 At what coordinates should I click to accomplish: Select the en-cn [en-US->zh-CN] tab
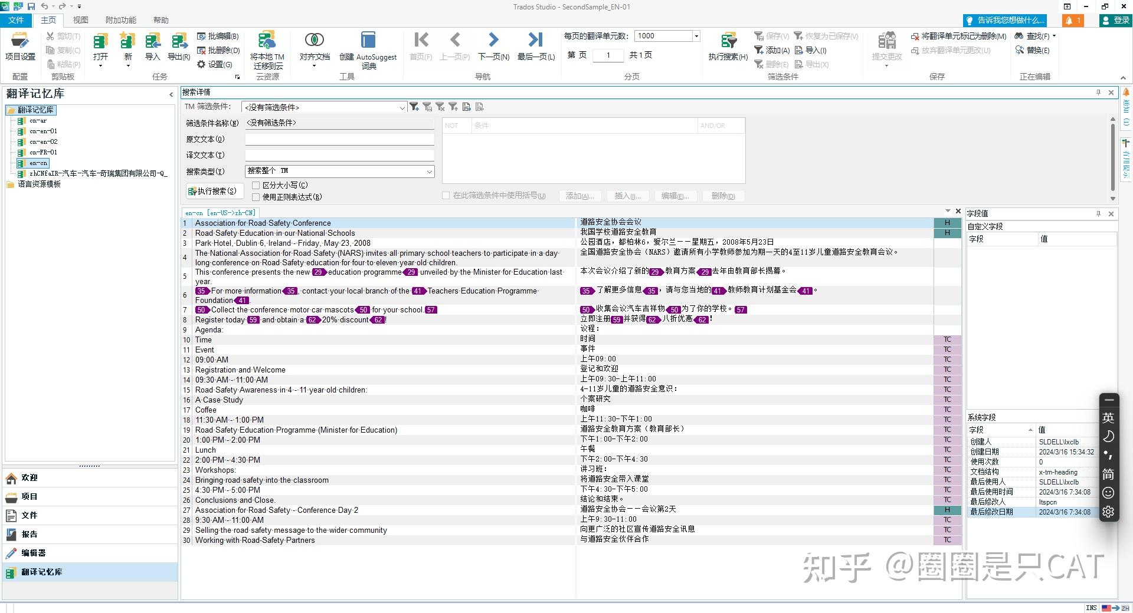pyautogui.click(x=220, y=213)
